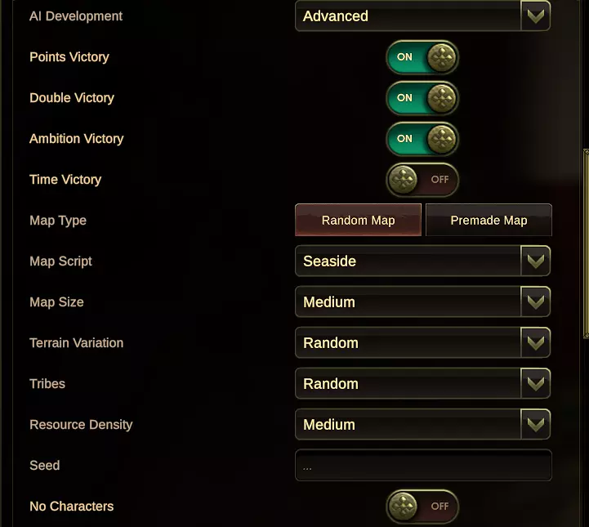Disable the Double Victory toggle
Image resolution: width=589 pixels, height=527 pixels.
point(422,98)
